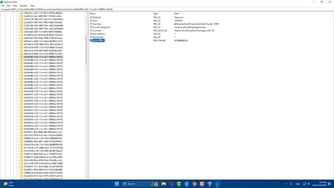Click the REG_DWORD type cell

pyautogui.click(x=160, y=41)
